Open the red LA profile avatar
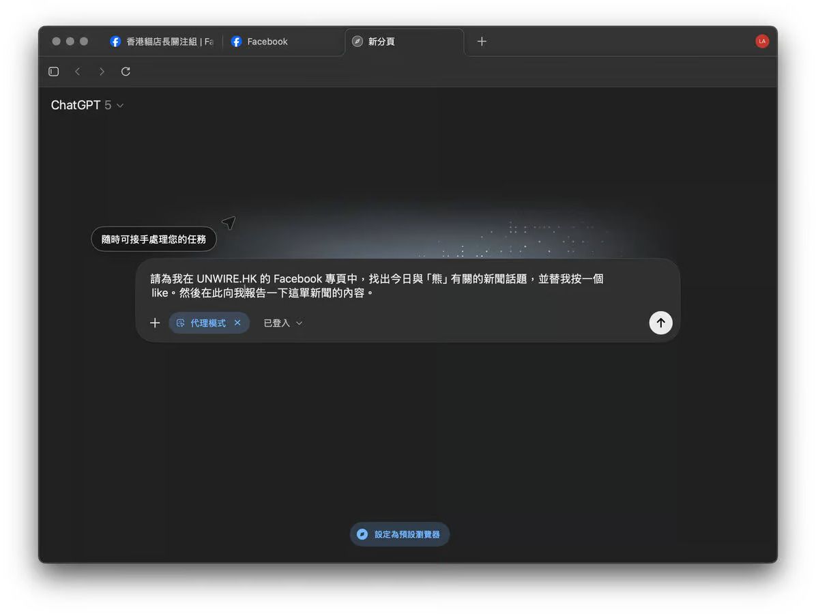 coord(762,41)
